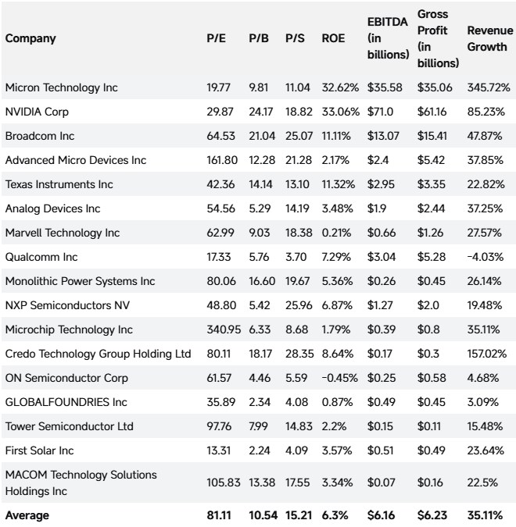The width and height of the screenshot is (516, 527).
Task: Click Qualcomm revenue growth -4.03%
Action: 485,257
